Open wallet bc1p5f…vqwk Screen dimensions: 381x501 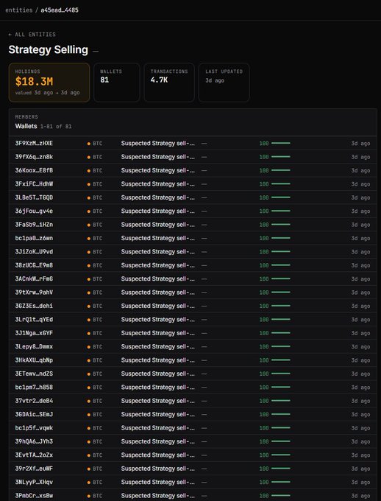point(34,428)
